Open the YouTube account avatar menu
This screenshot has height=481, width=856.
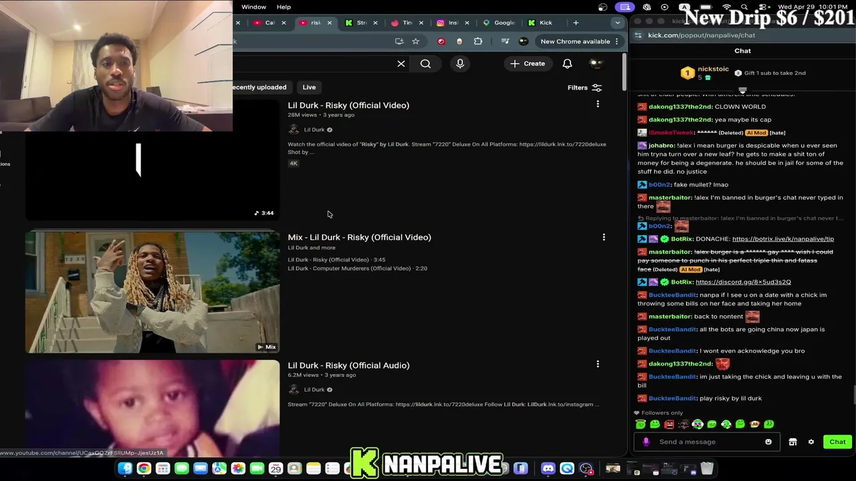(x=596, y=63)
